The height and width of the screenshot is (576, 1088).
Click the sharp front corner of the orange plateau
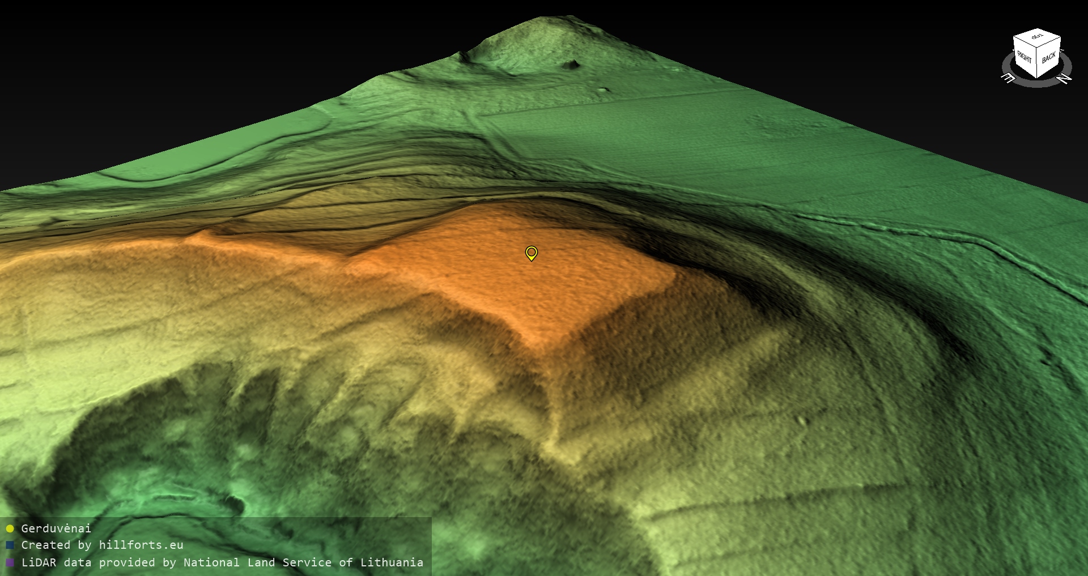[x=545, y=344]
